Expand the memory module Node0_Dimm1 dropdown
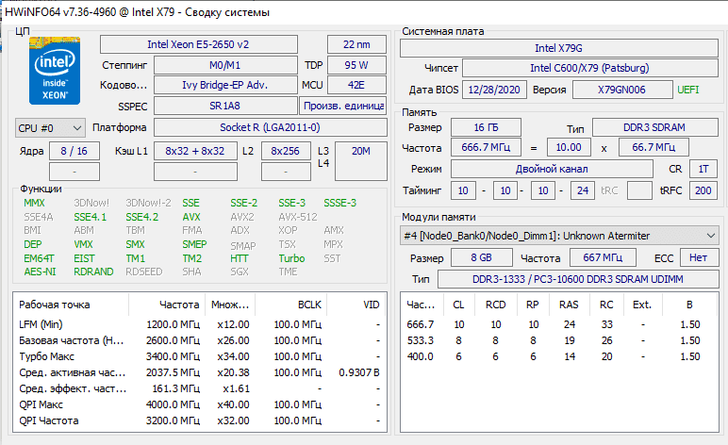 point(560,235)
